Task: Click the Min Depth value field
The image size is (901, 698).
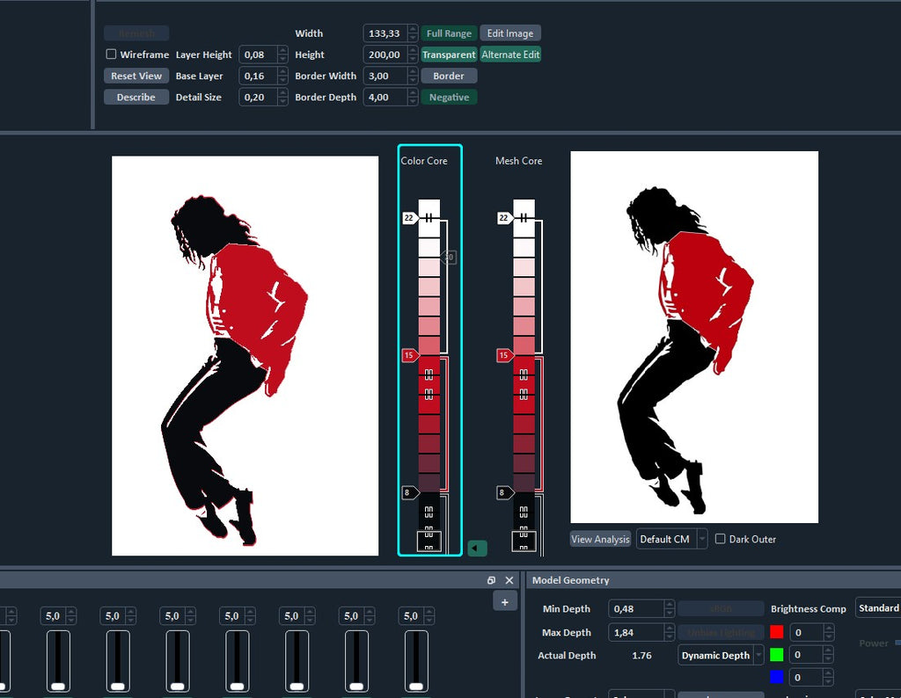Action: pyautogui.click(x=636, y=608)
